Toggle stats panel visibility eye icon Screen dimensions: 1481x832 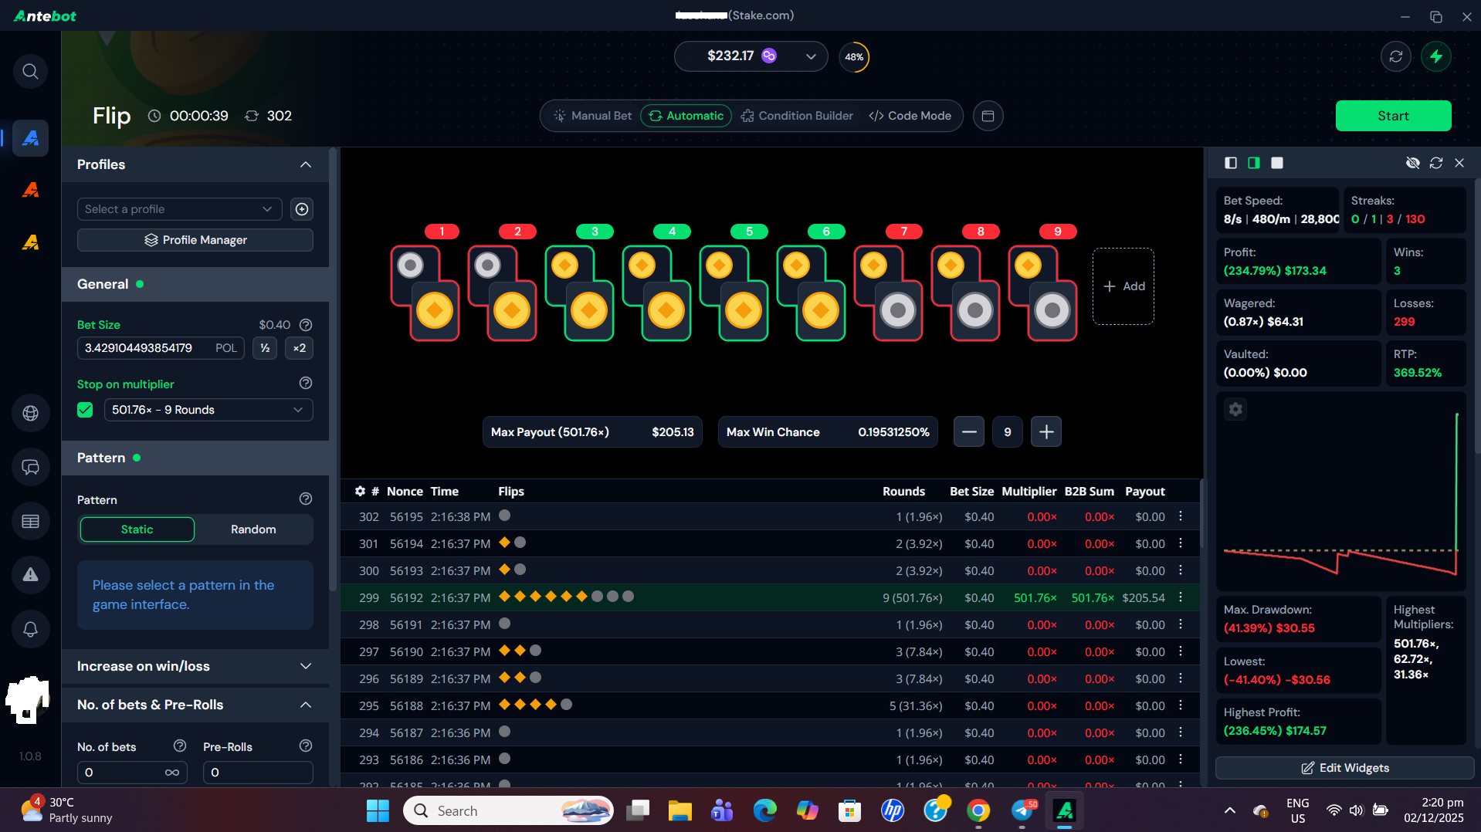click(1412, 163)
